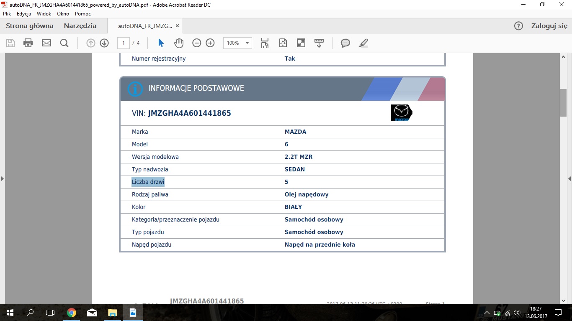
Task: Activate the Hand pan tool
Action: [179, 43]
